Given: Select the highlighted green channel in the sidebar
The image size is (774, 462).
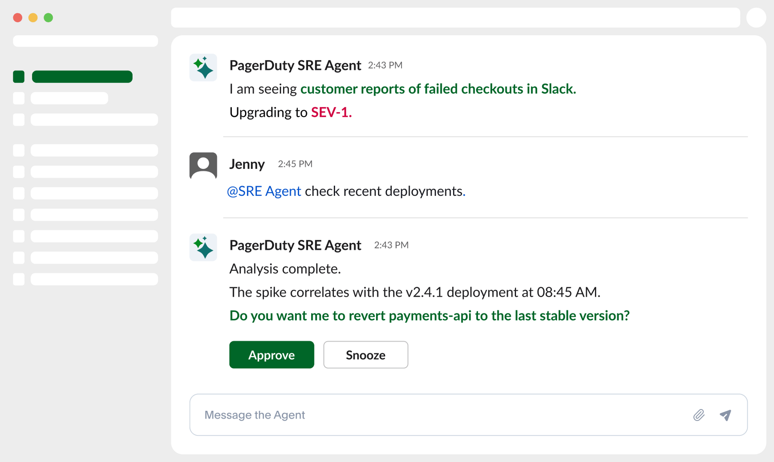Looking at the screenshot, I should [82, 76].
